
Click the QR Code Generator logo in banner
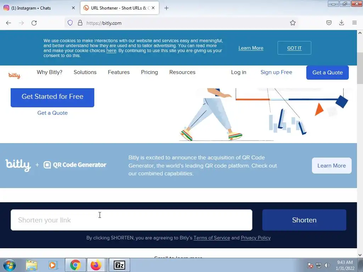tap(75, 165)
